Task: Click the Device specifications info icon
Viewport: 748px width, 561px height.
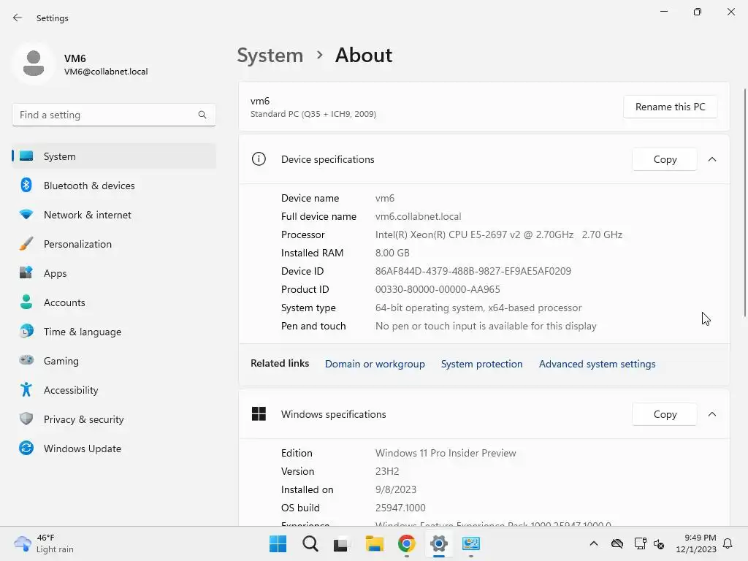Action: tap(259, 159)
